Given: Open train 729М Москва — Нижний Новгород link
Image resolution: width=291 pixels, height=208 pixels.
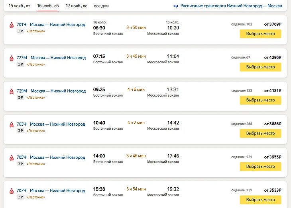Looking at the screenshot, I should coord(58,91).
